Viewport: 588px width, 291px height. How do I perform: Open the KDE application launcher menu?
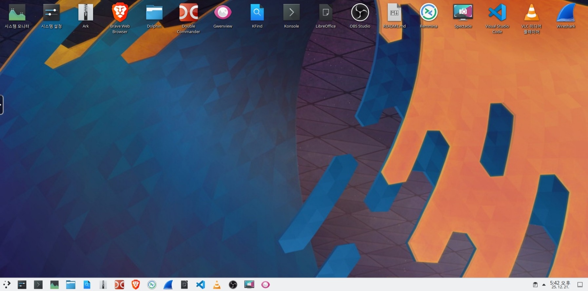pos(7,285)
